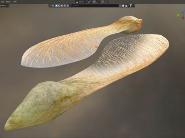The image size is (185, 138).
Task: Click the fourth filter icon beside globe
Action: [62, 6]
